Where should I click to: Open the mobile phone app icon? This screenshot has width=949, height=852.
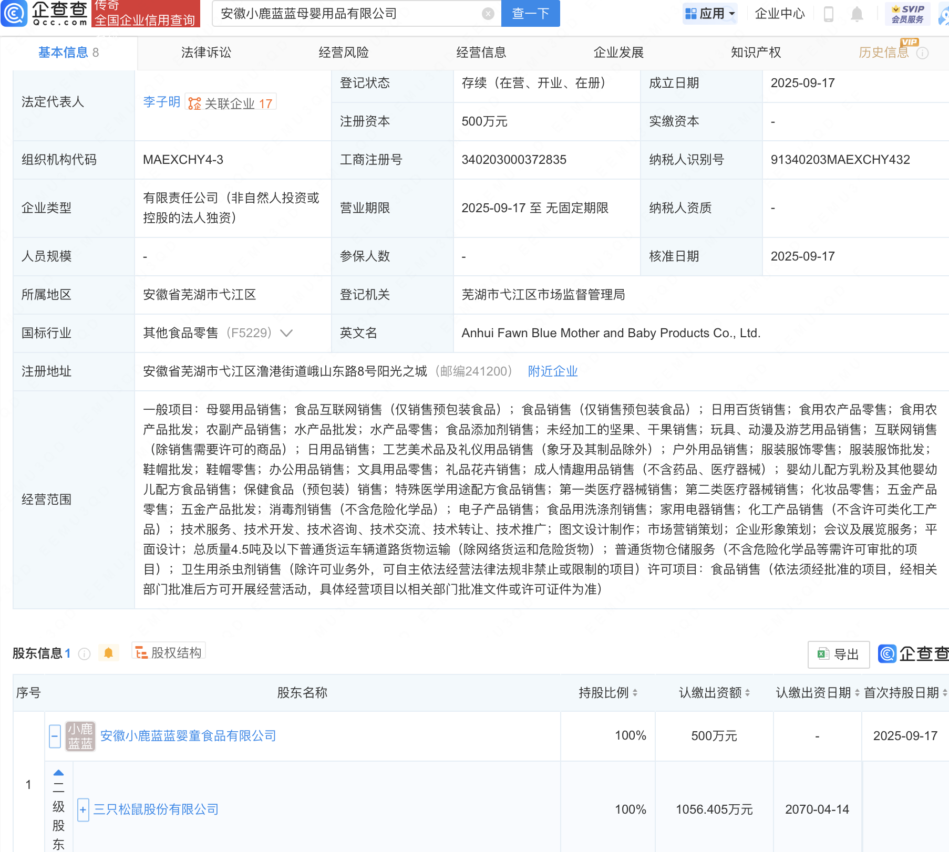pyautogui.click(x=829, y=14)
